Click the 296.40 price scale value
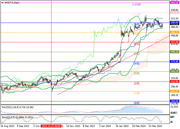The width and height of the screenshot is (180, 129). coord(175,87)
